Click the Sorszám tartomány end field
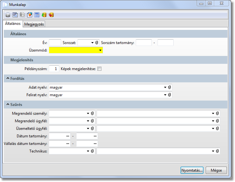 (165, 43)
